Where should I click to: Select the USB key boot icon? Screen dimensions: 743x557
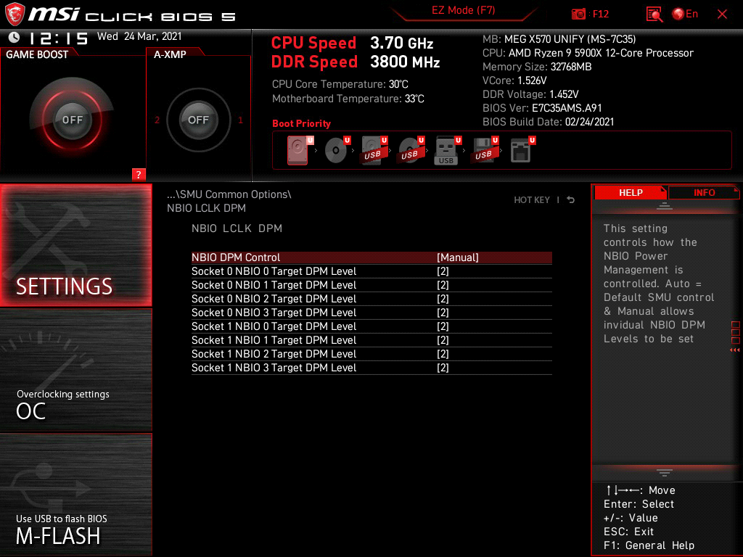click(448, 150)
